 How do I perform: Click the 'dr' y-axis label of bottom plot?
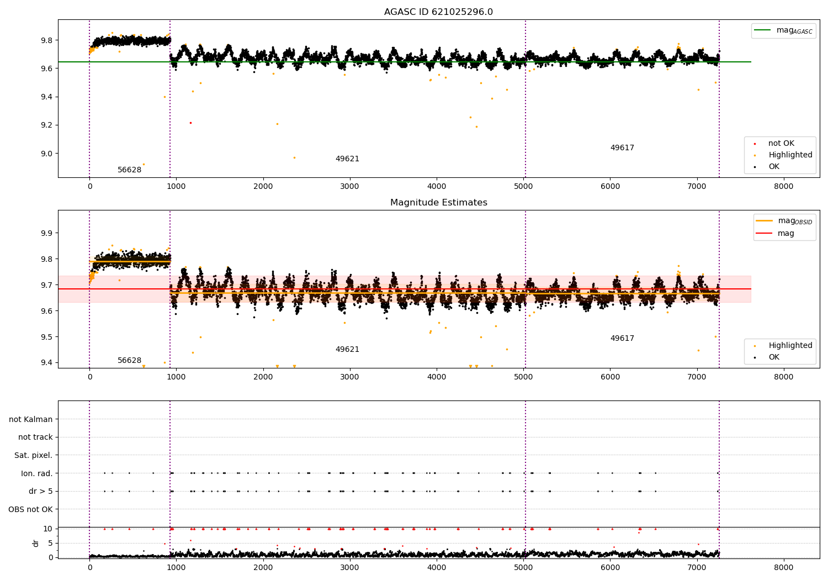36,543
